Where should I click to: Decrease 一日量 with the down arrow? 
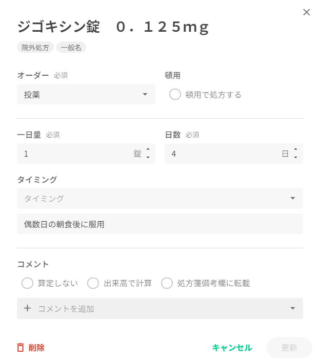click(148, 157)
